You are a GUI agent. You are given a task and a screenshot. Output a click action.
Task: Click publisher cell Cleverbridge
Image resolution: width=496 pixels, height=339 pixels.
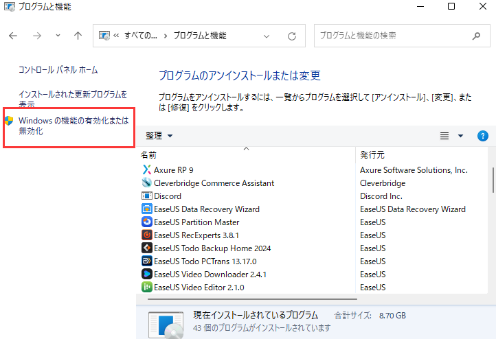[x=383, y=183]
